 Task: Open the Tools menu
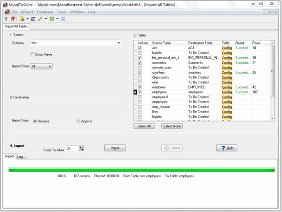pos(62,12)
